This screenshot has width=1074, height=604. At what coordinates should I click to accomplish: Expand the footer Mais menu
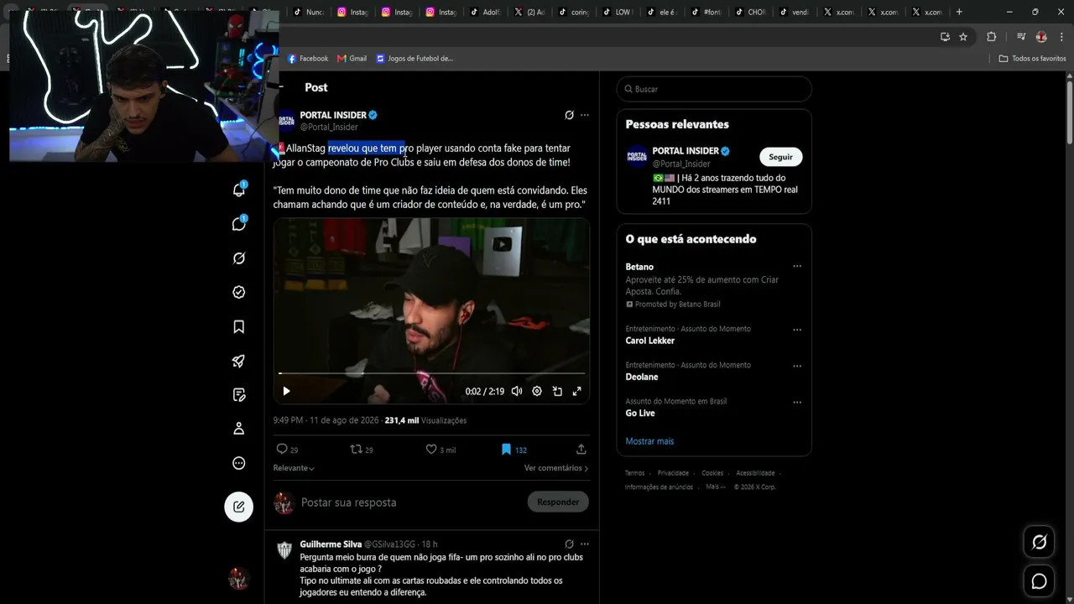(x=716, y=487)
